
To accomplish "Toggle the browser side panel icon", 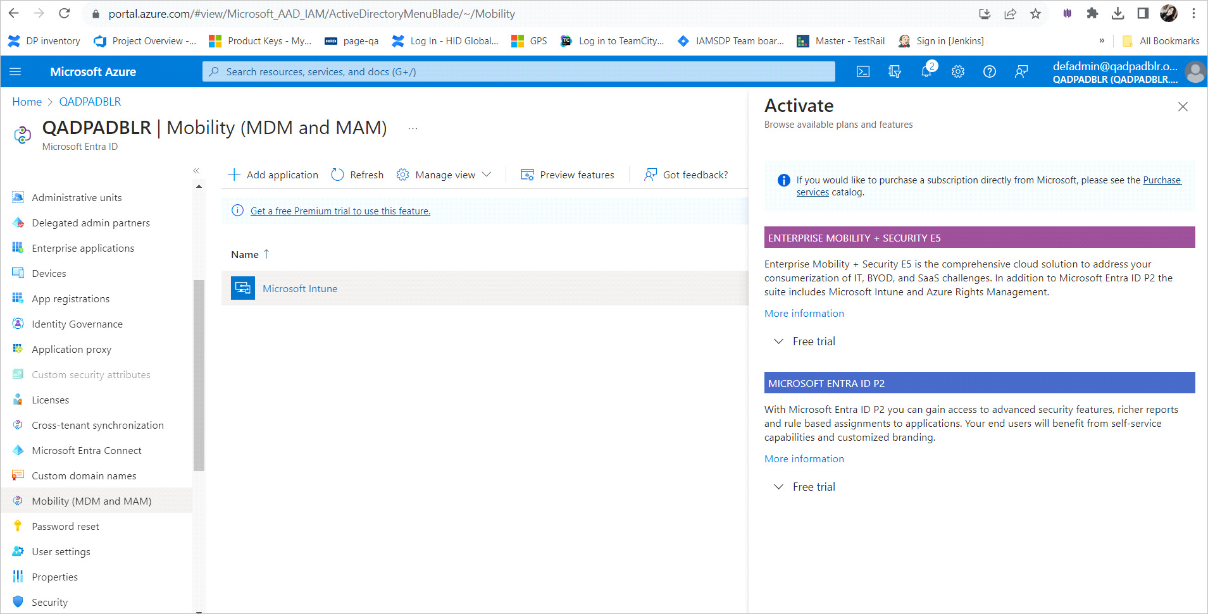I will 1143,13.
